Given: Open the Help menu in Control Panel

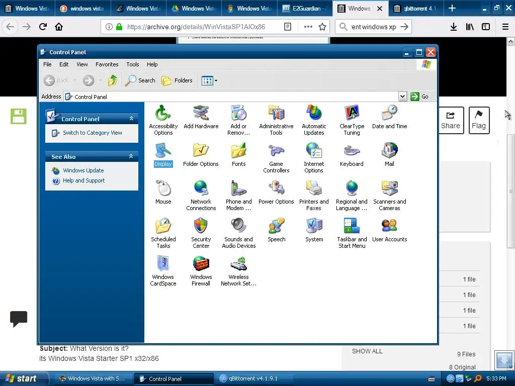Looking at the screenshot, I should pyautogui.click(x=152, y=64).
